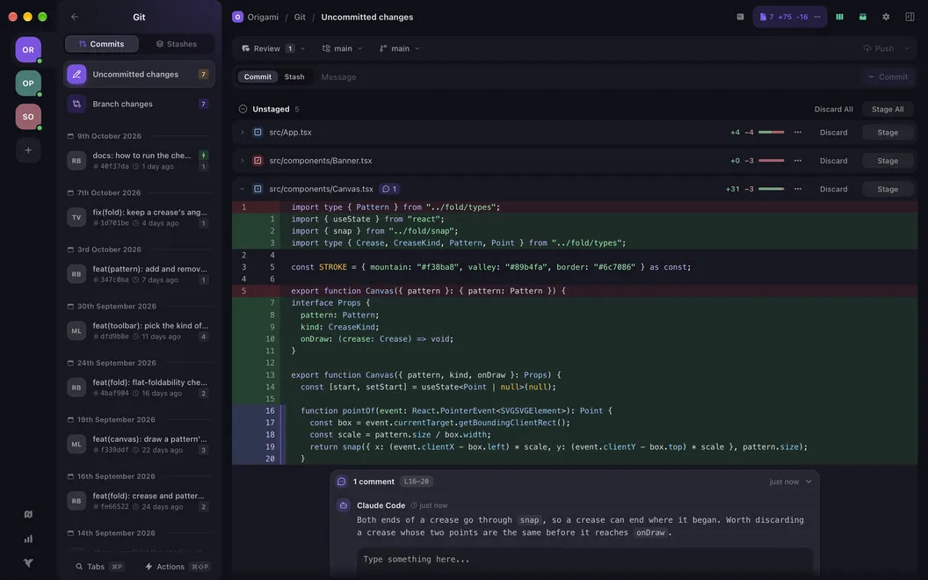Image resolution: width=928 pixels, height=580 pixels.
Task: Click the commit Message input field
Action: click(x=587, y=77)
